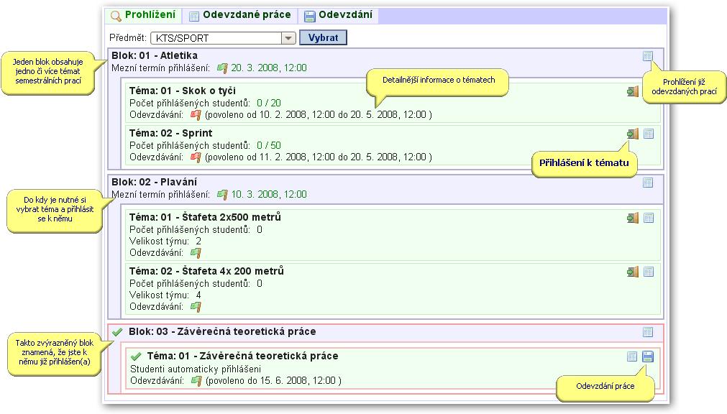Sign up for topic Skok o tyči
This screenshot has height=414, width=727.
click(x=633, y=91)
